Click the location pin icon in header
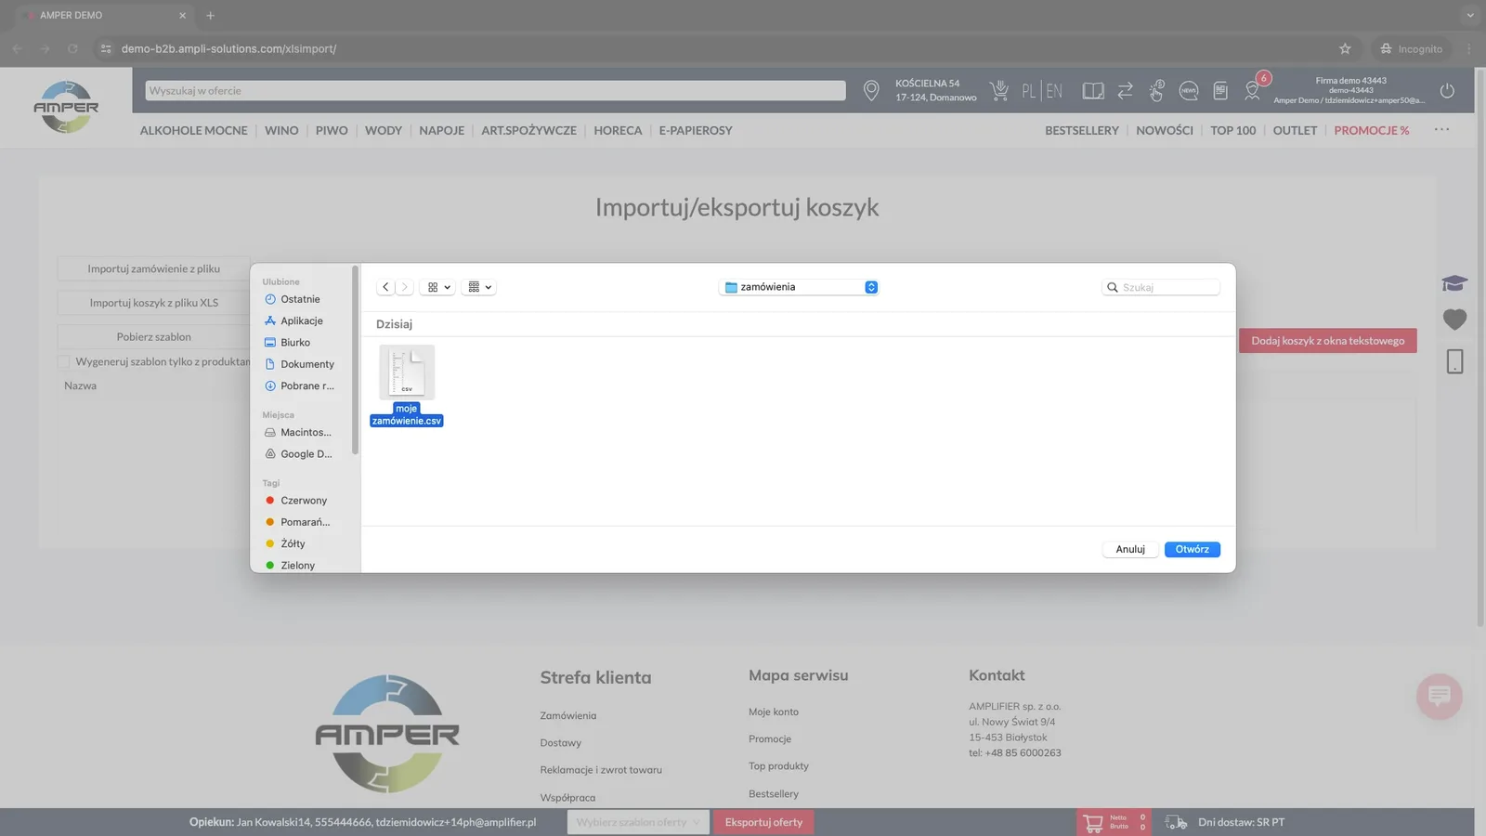 point(871,90)
